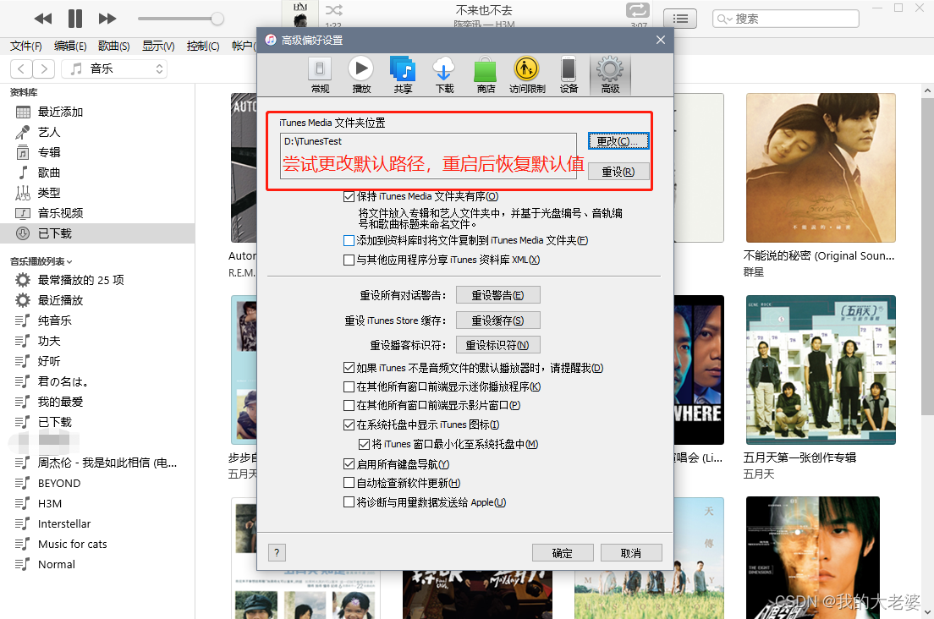Image resolution: width=934 pixels, height=619 pixels.
Task: Skip forward to next track
Action: tap(107, 19)
